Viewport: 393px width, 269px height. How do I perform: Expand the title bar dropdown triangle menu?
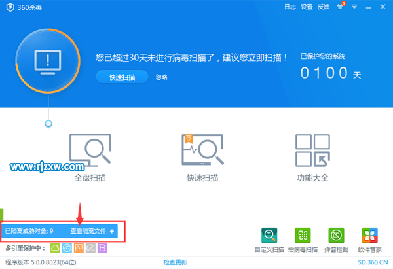pos(354,7)
